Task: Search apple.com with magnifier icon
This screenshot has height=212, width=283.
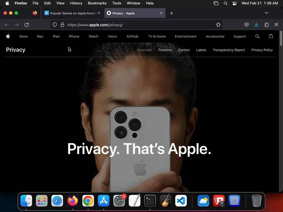Action: tap(257, 36)
